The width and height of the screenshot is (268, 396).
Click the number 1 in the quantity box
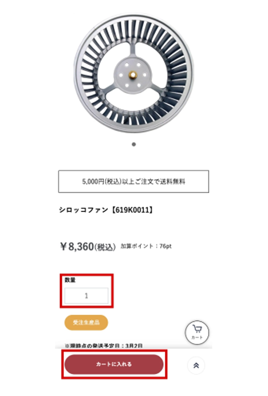click(87, 295)
